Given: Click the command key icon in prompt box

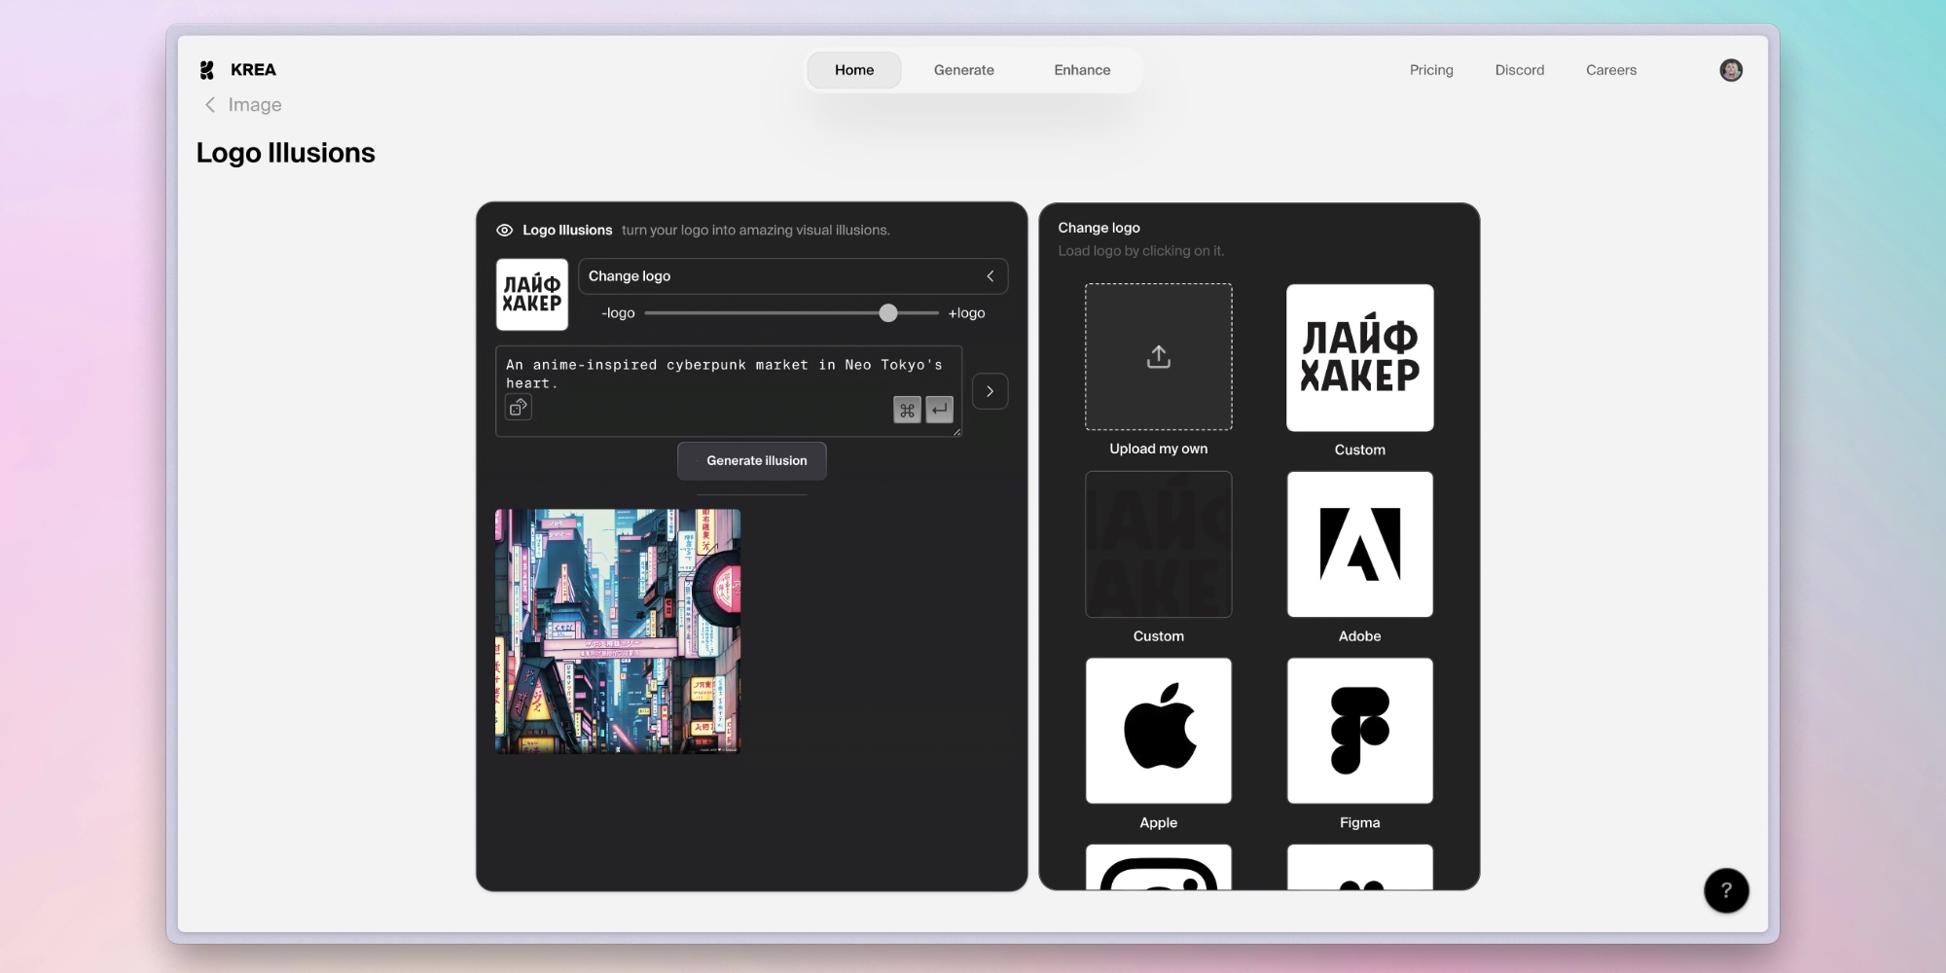Looking at the screenshot, I should (907, 410).
